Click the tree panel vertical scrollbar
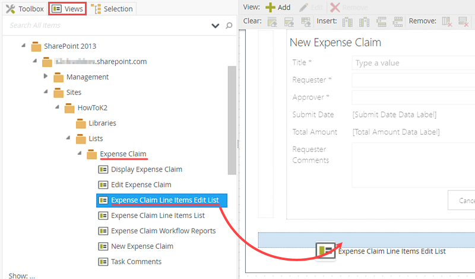 tap(232, 119)
